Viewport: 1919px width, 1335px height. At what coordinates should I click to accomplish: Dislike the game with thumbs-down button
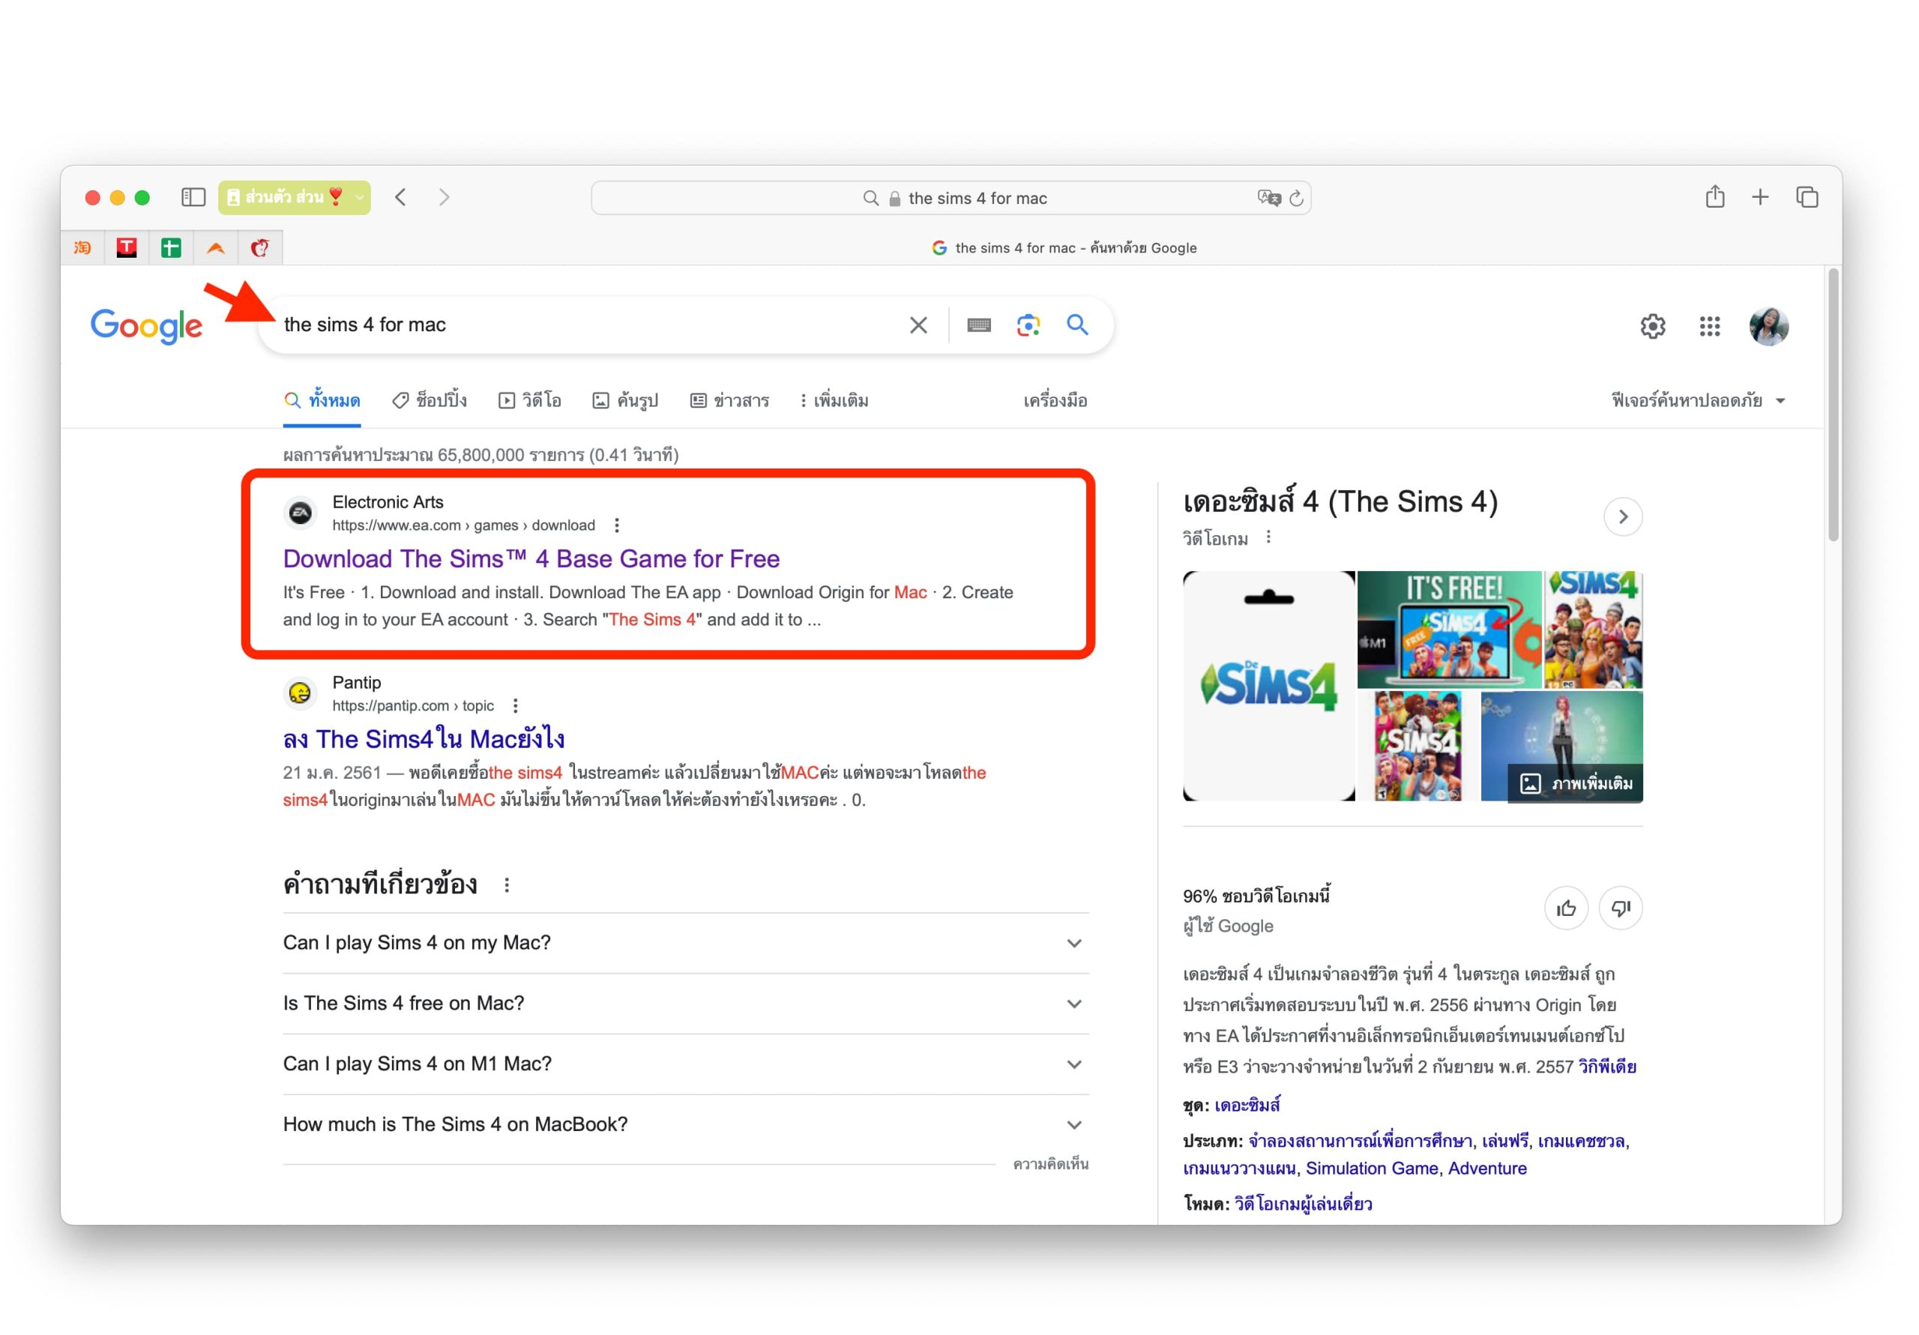tap(1621, 908)
